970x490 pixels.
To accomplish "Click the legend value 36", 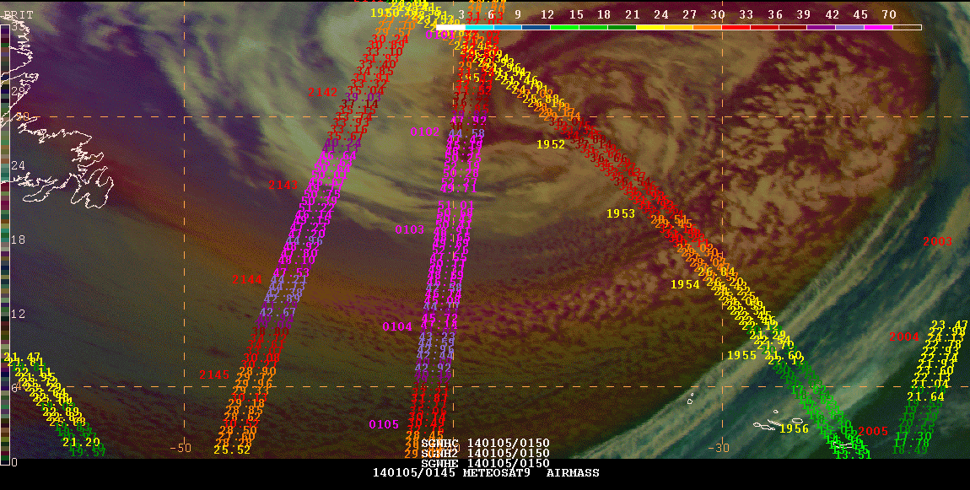I will [774, 14].
